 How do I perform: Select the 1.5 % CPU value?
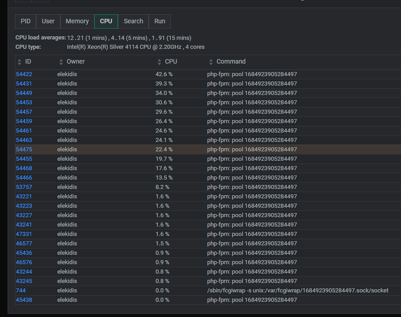[x=162, y=244]
